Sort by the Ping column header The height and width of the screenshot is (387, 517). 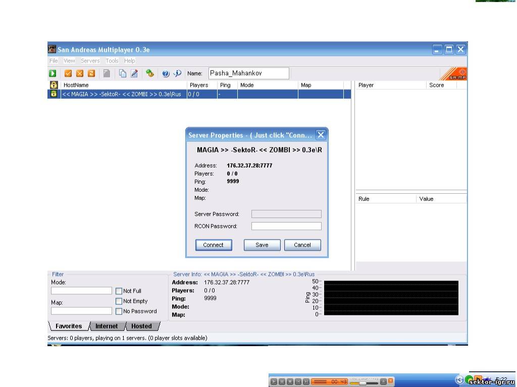pyautogui.click(x=228, y=85)
